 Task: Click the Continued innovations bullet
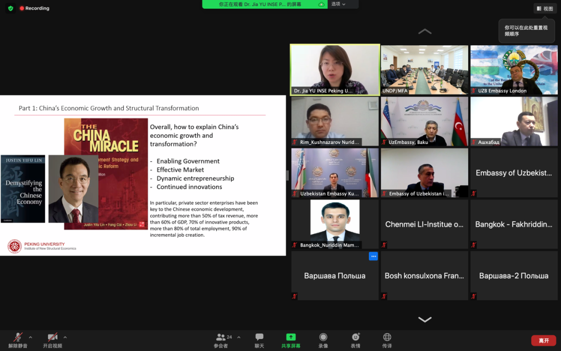(x=189, y=187)
